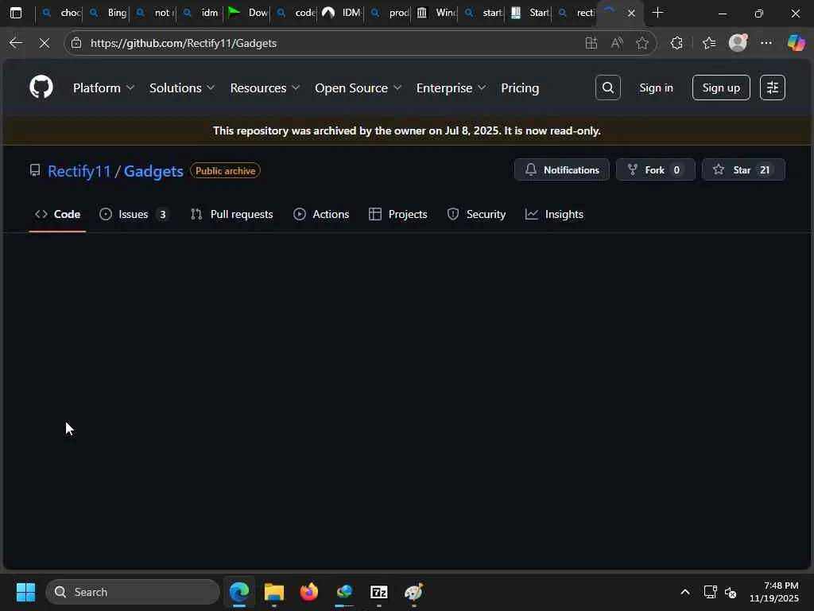Screen dimensions: 814x611
Task: Expand the Enterprise dropdown menu
Action: coord(451,88)
